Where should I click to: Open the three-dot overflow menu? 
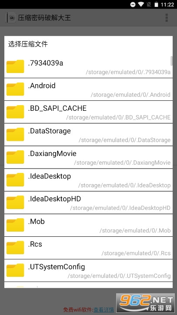point(167,18)
